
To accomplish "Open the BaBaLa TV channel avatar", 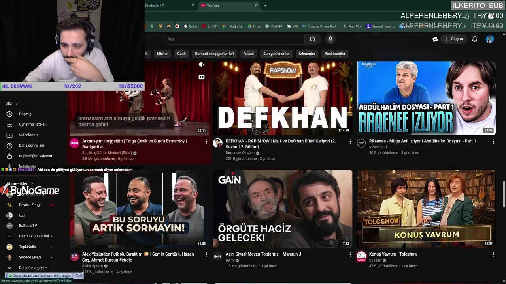I will (9, 226).
